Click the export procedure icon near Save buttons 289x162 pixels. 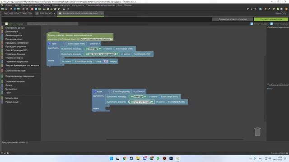click(252, 24)
